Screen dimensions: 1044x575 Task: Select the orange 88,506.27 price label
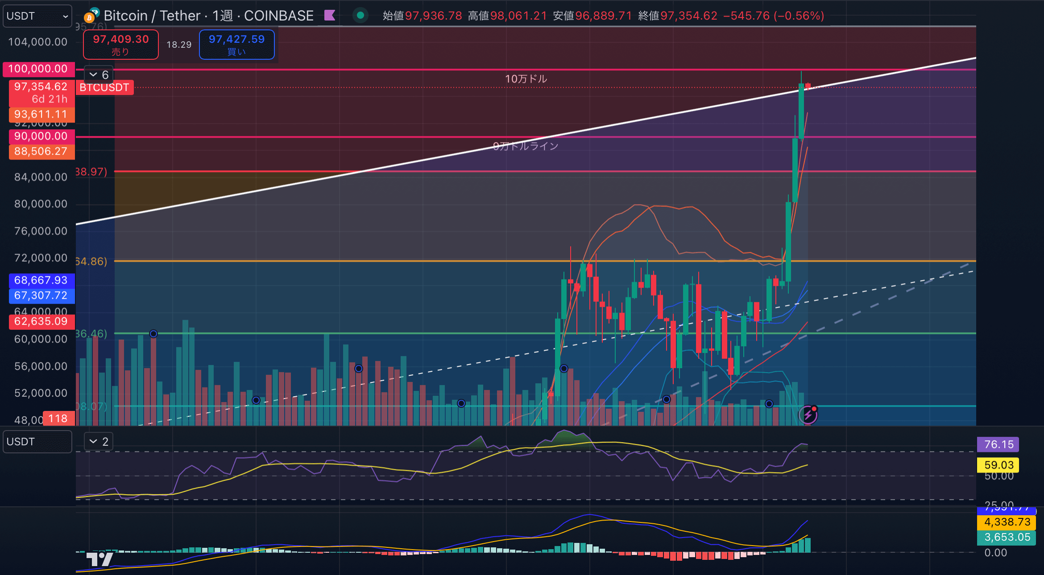(x=41, y=152)
